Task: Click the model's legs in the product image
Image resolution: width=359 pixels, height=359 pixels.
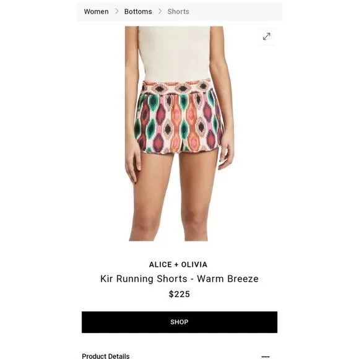Action: (x=173, y=197)
